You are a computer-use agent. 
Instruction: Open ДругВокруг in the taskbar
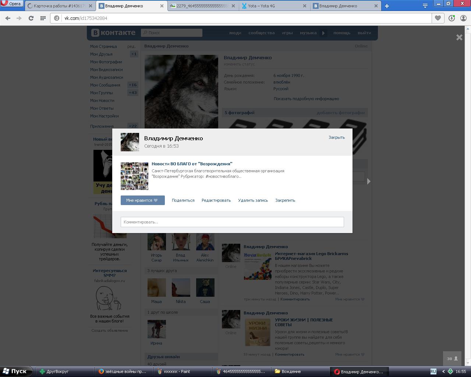point(64,371)
